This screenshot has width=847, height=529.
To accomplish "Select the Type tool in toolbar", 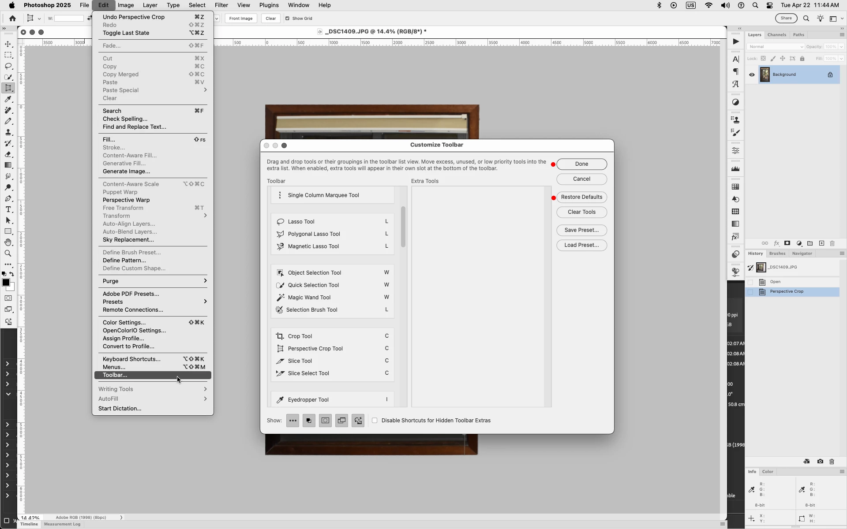I will 8,209.
